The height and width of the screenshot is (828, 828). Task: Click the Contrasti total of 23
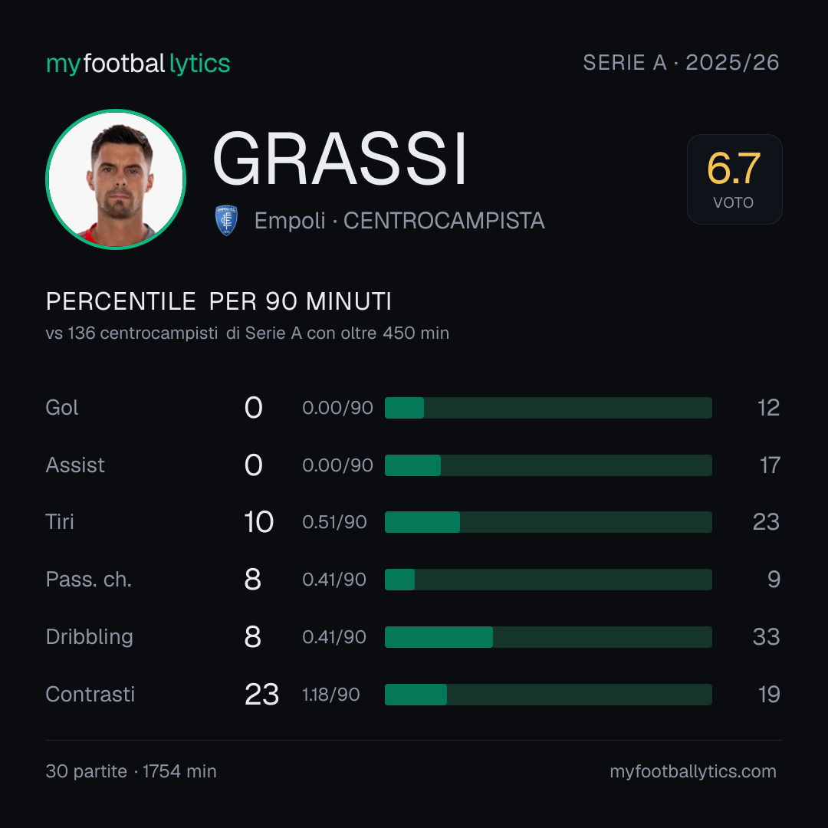click(261, 695)
